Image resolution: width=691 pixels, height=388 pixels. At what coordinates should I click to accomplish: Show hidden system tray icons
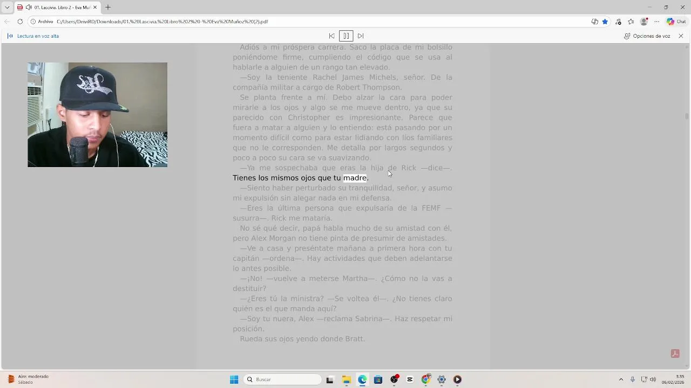point(621,379)
